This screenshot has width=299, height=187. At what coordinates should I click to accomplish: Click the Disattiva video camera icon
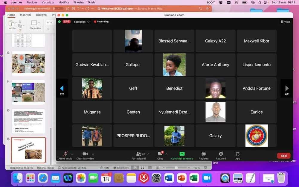pos(85,154)
